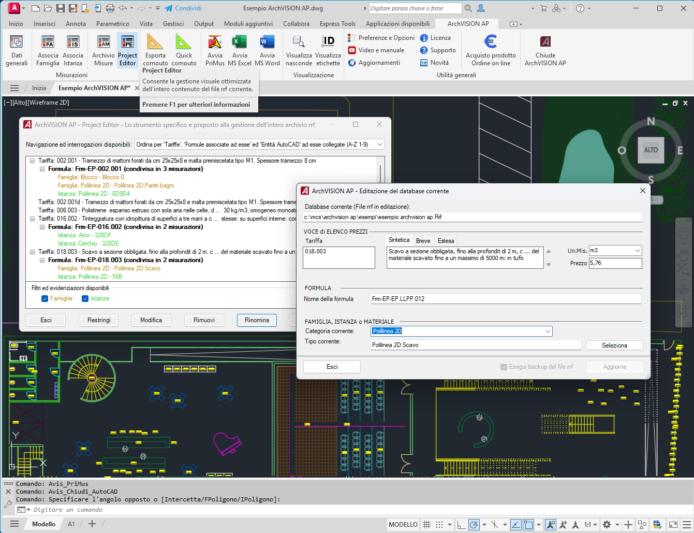The height and width of the screenshot is (533, 694).
Task: Click Associa Famiglia ribbon icon
Action: point(48,50)
